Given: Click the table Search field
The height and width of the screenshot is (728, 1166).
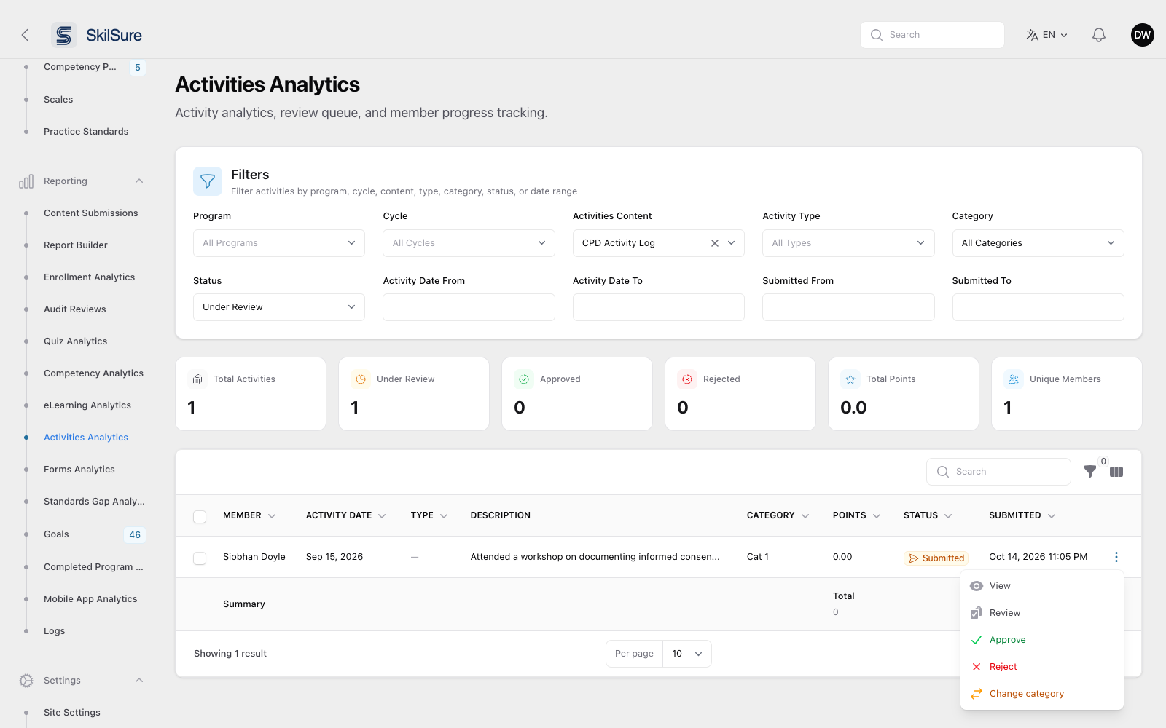Looking at the screenshot, I should point(998,472).
